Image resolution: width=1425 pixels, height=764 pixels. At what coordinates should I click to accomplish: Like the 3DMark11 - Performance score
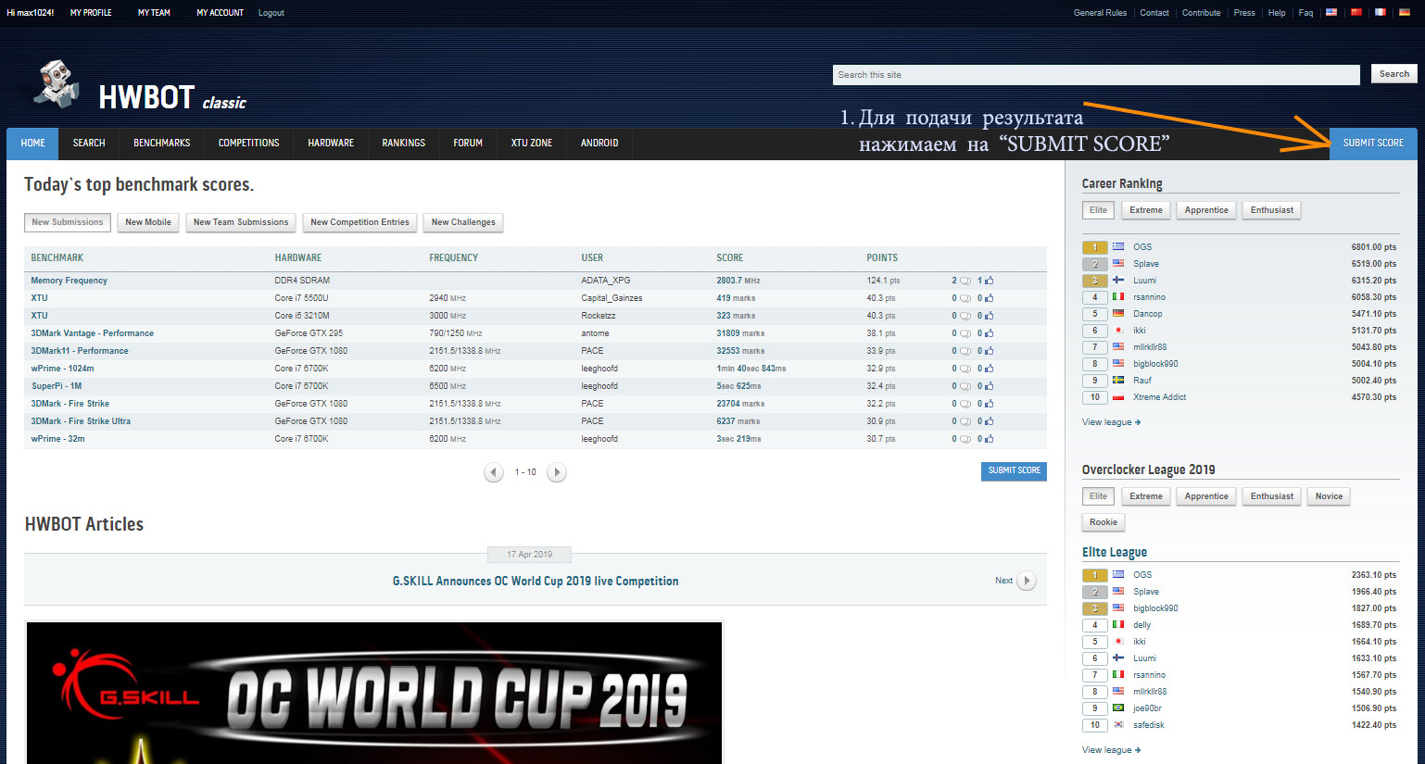pyautogui.click(x=990, y=351)
